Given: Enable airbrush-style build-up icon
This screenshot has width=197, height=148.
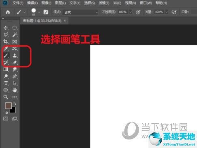Looking at the screenshot, I should (174, 12).
